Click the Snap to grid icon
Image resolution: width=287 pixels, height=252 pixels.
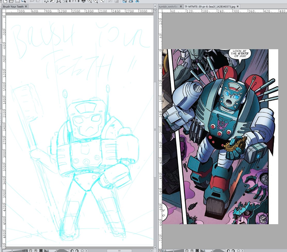coord(137,1)
